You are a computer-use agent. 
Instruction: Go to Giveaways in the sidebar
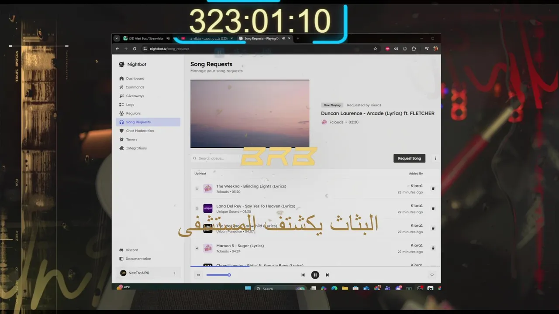[148, 96]
